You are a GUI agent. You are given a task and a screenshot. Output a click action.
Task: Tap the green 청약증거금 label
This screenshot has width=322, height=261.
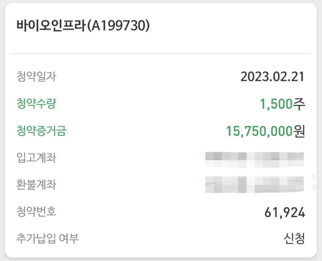coord(41,131)
